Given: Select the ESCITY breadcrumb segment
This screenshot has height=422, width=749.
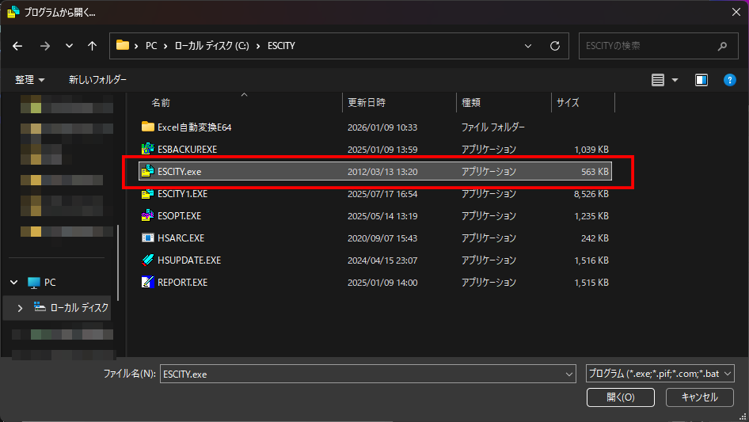Looking at the screenshot, I should tap(281, 46).
